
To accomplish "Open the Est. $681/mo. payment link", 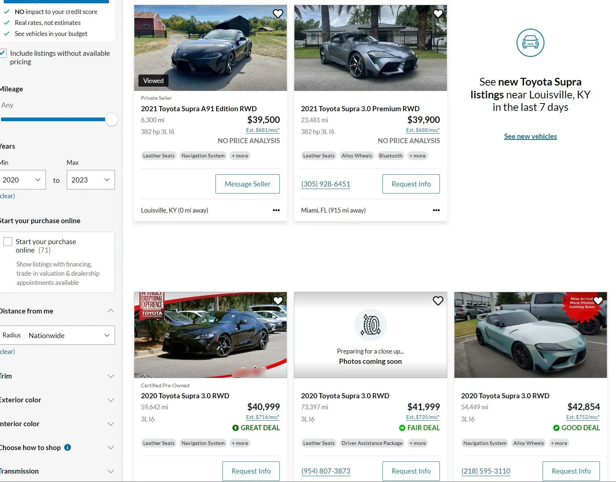I will coord(263,130).
